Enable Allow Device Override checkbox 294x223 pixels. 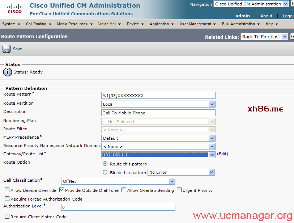click(x=7, y=190)
